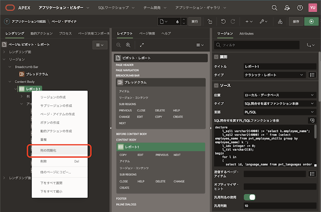The width and height of the screenshot is (321, 212).
Task: Switch to the レンダリング tab
Action: 15,33
